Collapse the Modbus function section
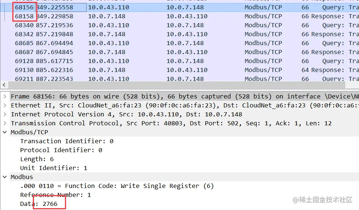 [x=5, y=177]
